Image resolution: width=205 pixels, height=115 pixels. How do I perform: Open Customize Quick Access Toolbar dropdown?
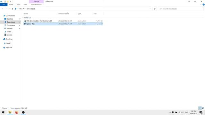point(10,2)
